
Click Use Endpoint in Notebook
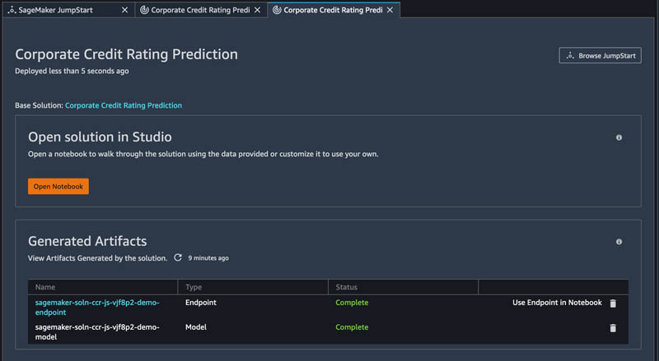click(557, 303)
